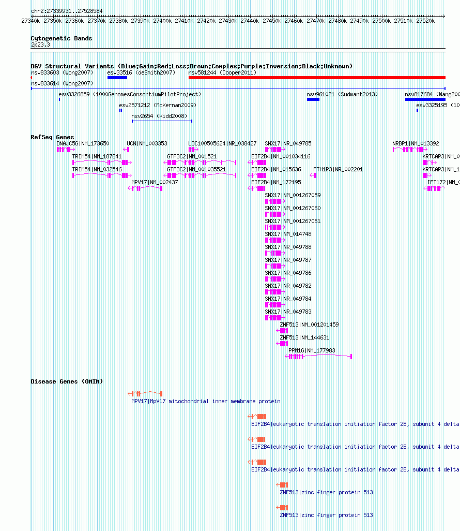The height and width of the screenshot is (531, 460).
Task: Click the IFT172 gene glyph
Action: 434,188
